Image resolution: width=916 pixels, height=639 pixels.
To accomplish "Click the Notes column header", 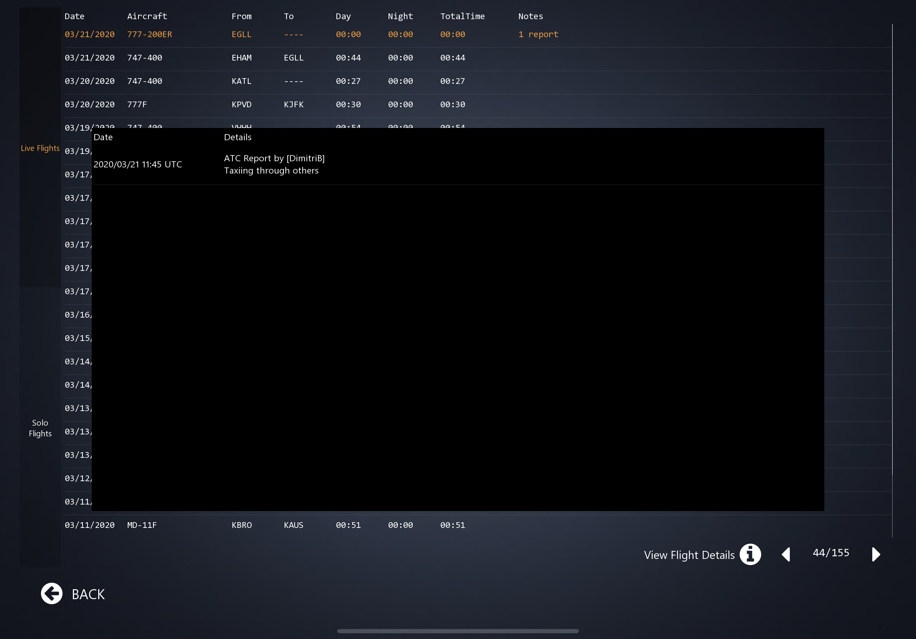I will [x=530, y=16].
